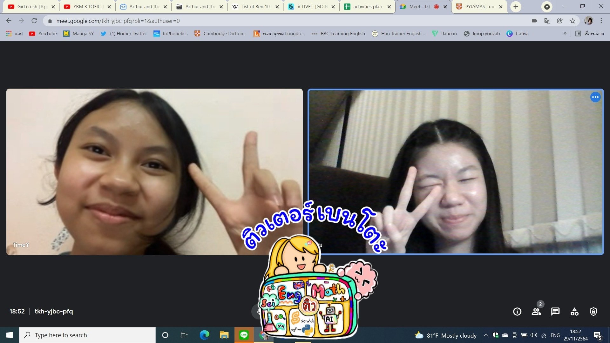The width and height of the screenshot is (610, 343).
Task: Open chat with everyone
Action: tap(555, 312)
